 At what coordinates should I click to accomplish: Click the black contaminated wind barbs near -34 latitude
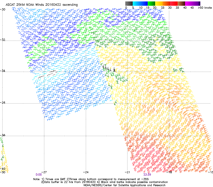coord(109,69)
